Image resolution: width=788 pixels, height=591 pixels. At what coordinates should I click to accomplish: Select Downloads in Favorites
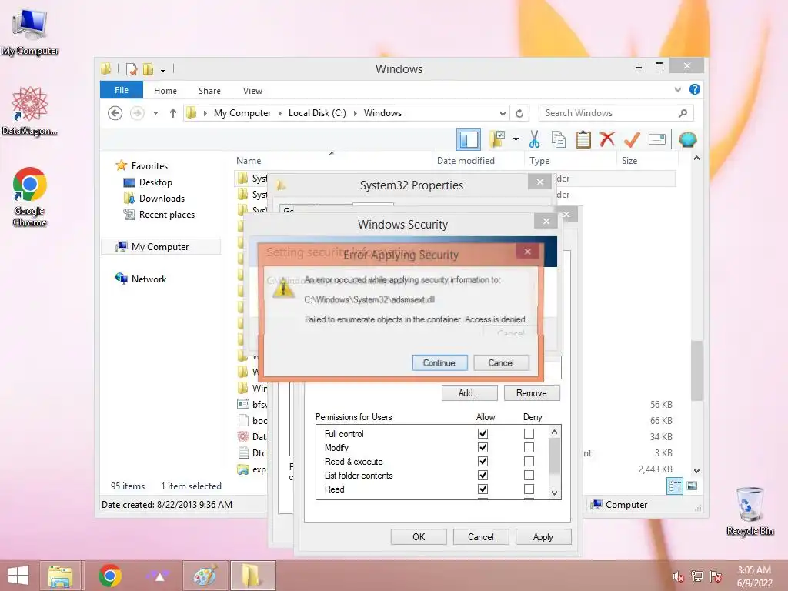(x=162, y=199)
